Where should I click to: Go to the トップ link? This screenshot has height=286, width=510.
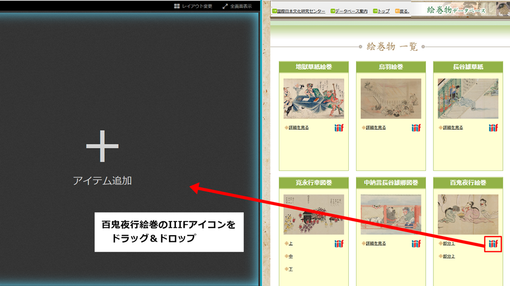[384, 11]
